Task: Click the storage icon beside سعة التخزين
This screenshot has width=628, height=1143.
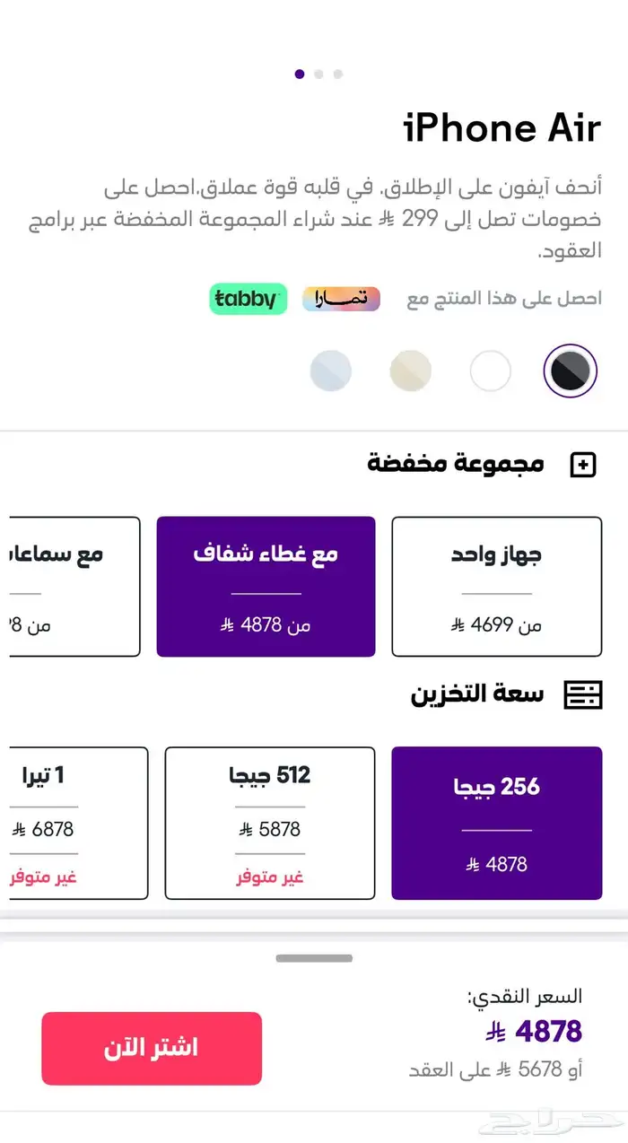Action: pyautogui.click(x=583, y=694)
